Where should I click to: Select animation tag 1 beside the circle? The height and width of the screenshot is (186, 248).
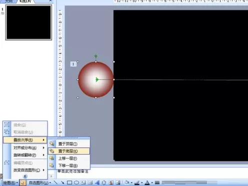(x=73, y=64)
